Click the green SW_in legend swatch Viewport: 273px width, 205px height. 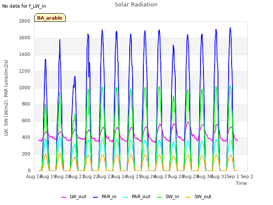[160, 197]
